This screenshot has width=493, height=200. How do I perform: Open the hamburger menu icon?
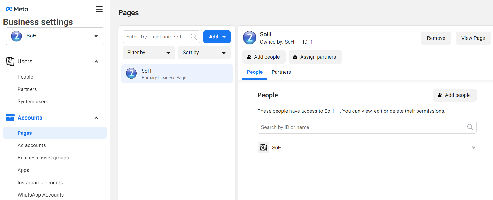(x=99, y=9)
